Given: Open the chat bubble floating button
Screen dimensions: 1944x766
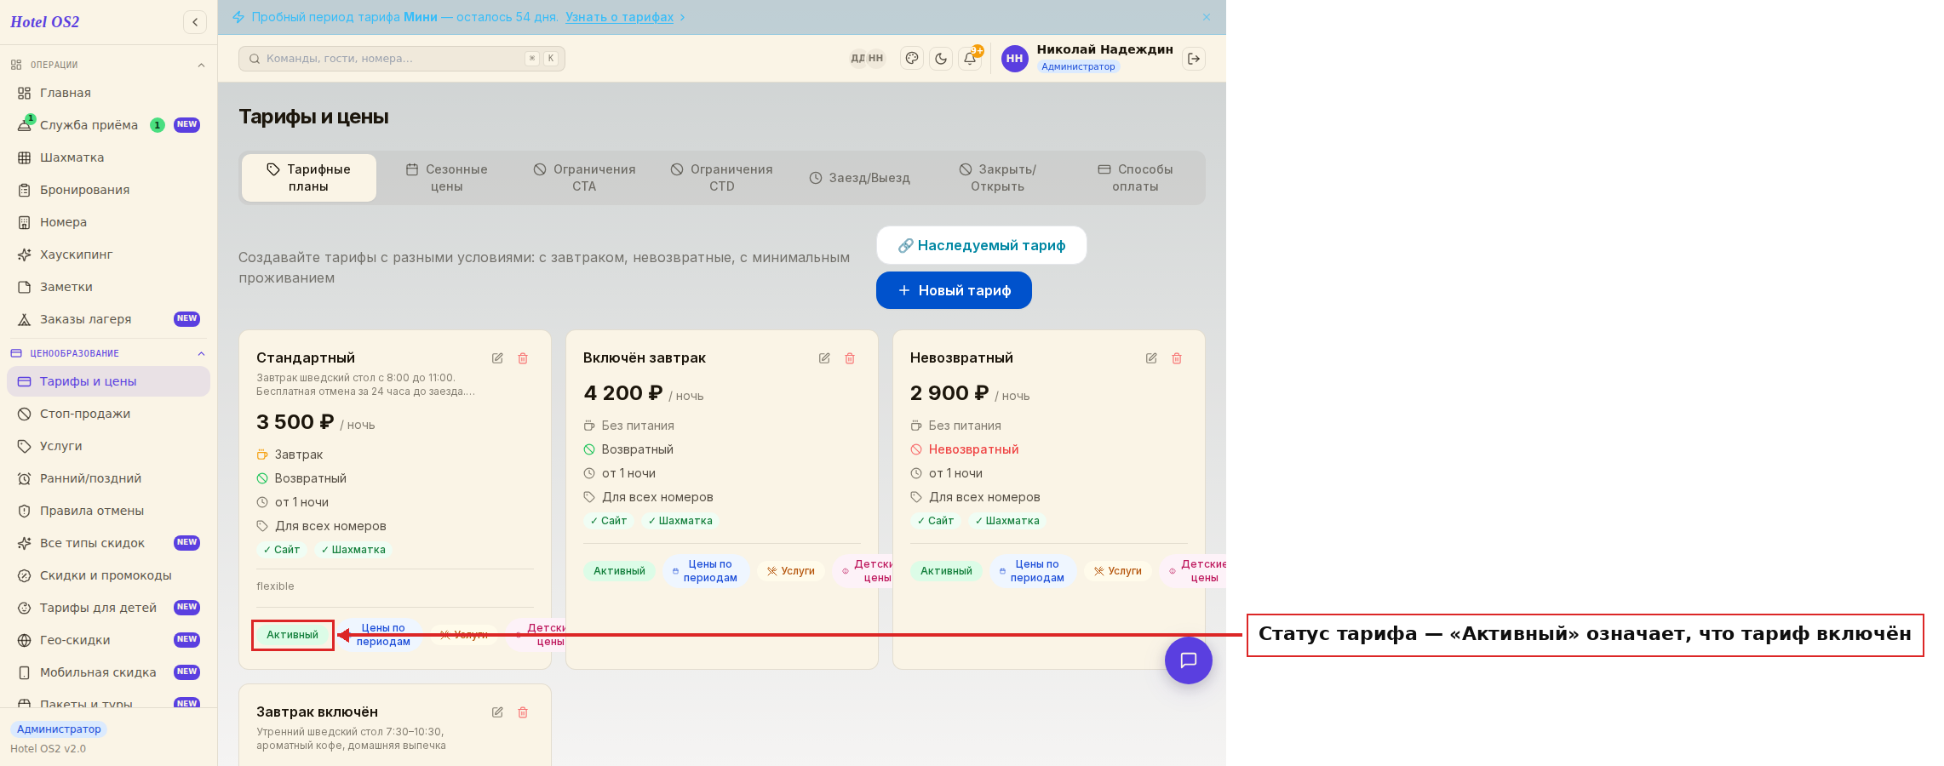Looking at the screenshot, I should pyautogui.click(x=1189, y=660).
